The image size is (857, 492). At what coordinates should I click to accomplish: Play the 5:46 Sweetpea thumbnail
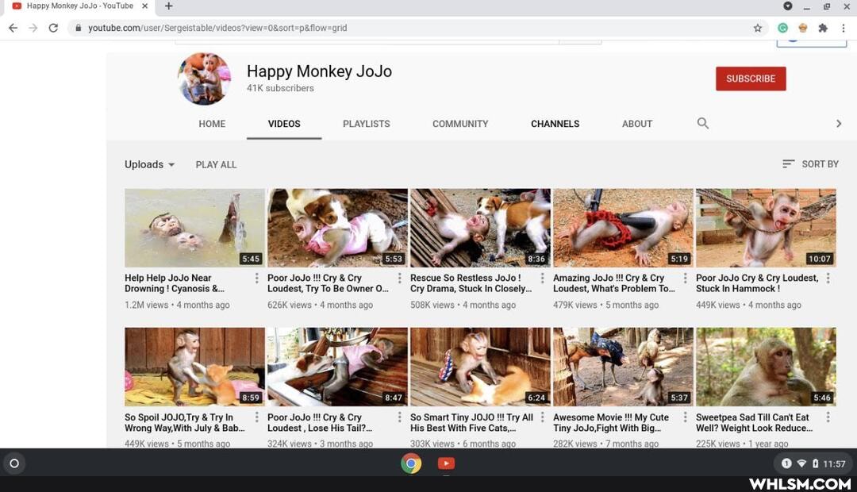point(766,367)
